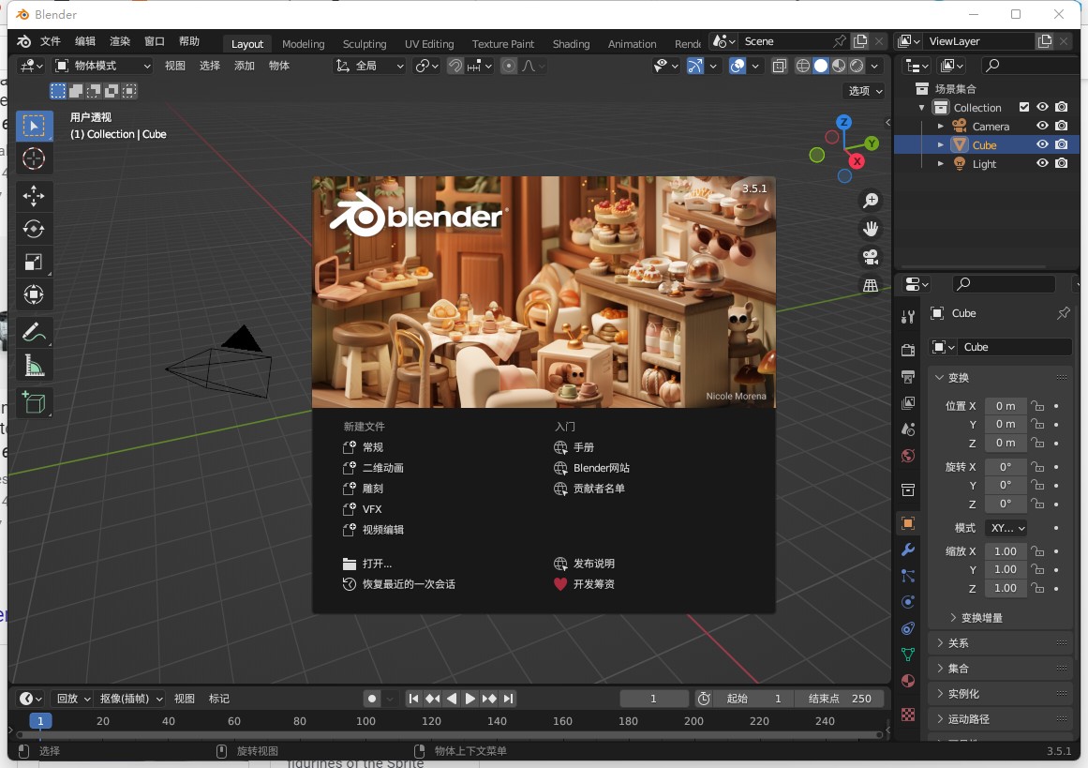Image resolution: width=1088 pixels, height=768 pixels.
Task: Open the Scene properties tab
Action: [907, 429]
